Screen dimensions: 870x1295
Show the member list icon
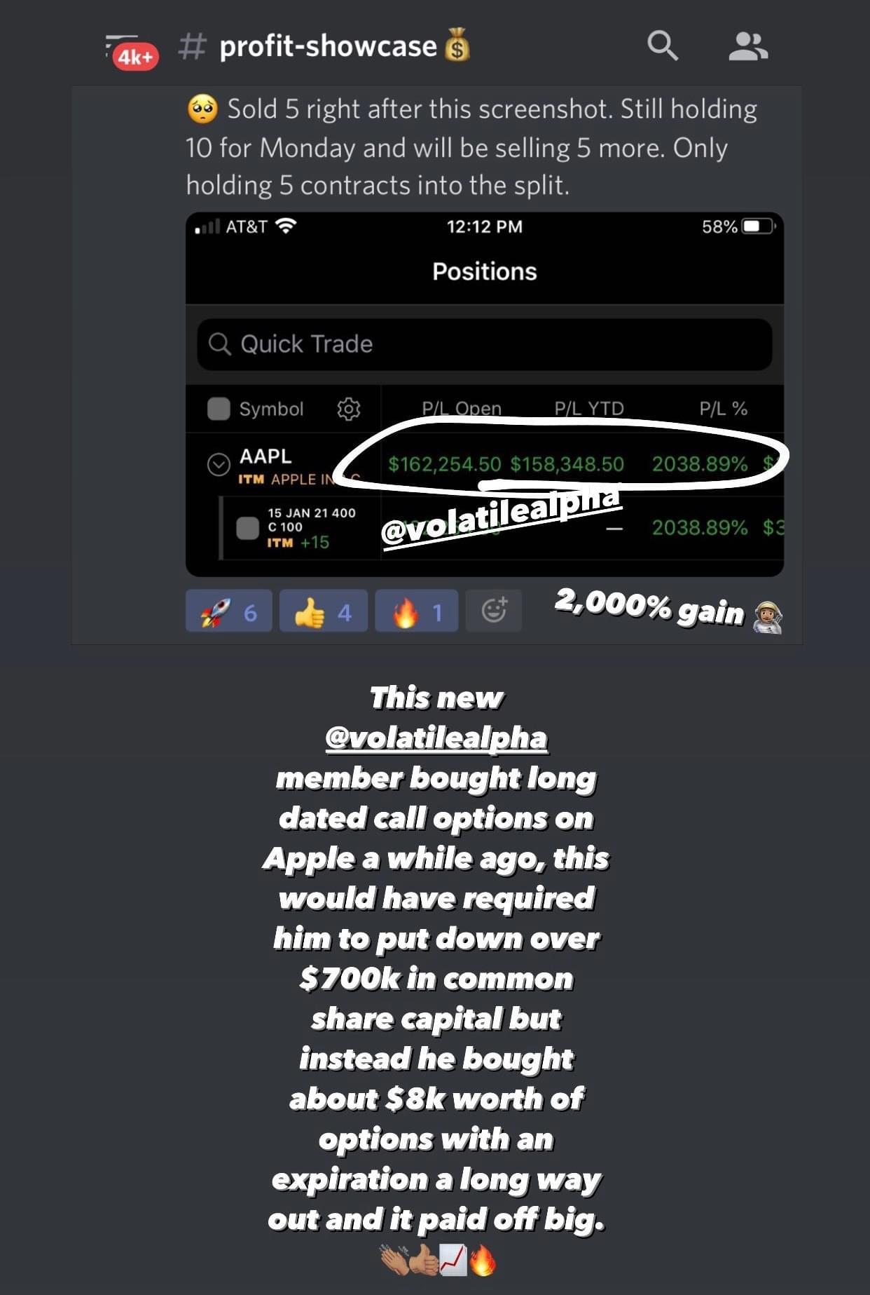(x=747, y=46)
